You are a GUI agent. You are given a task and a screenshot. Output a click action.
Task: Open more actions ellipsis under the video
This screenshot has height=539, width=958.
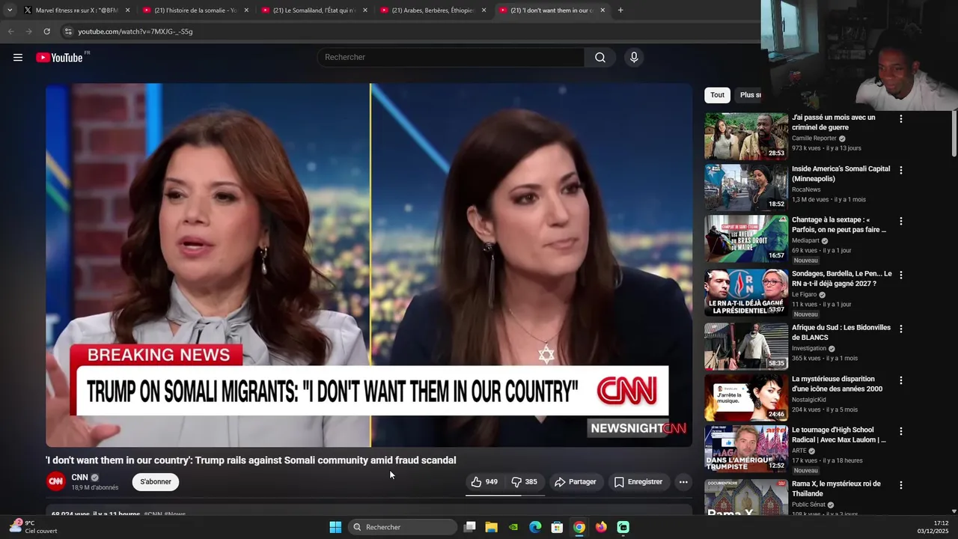(683, 482)
